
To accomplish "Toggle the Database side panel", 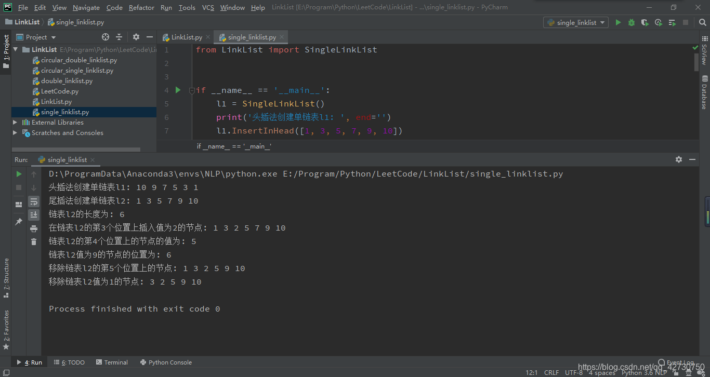I will pyautogui.click(x=704, y=92).
